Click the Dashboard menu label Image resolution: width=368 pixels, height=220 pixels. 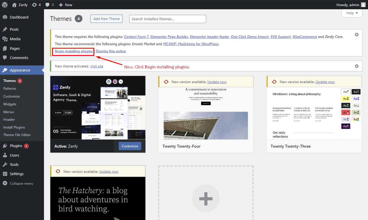click(x=19, y=17)
